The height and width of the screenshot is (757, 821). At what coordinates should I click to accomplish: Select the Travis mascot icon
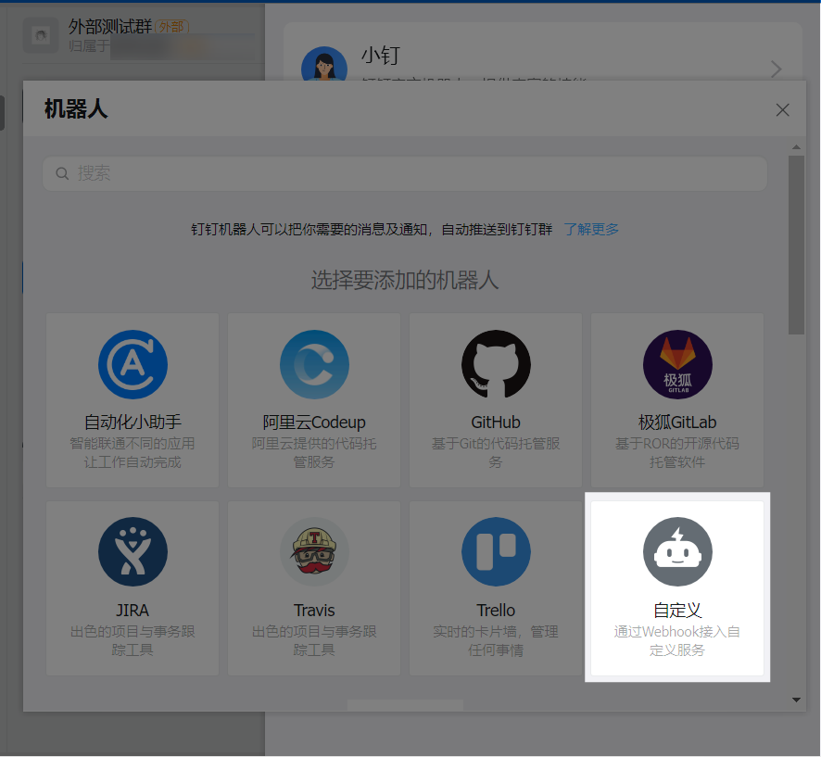coord(314,552)
